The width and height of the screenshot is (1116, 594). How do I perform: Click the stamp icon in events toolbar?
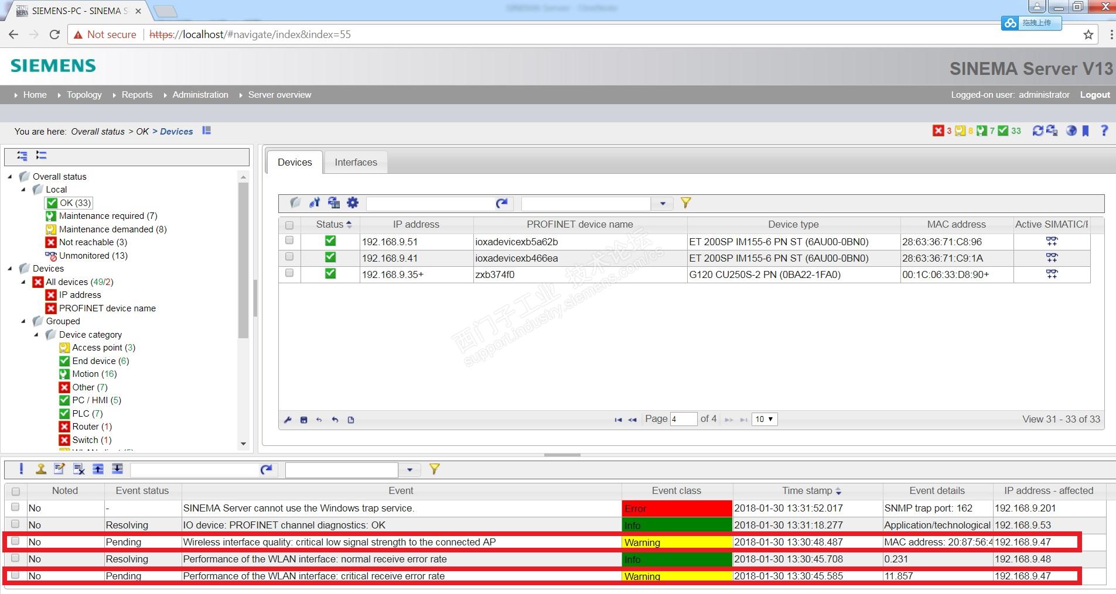(41, 469)
